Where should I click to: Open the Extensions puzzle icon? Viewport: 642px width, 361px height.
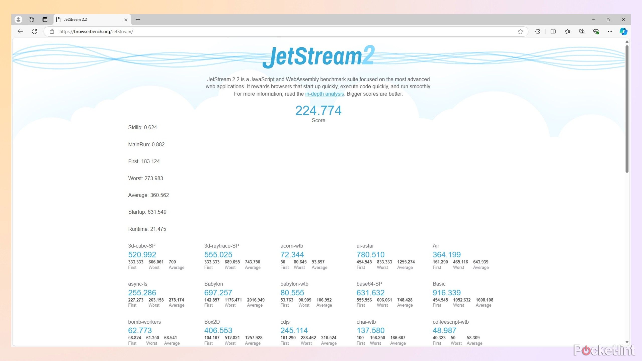point(537,32)
